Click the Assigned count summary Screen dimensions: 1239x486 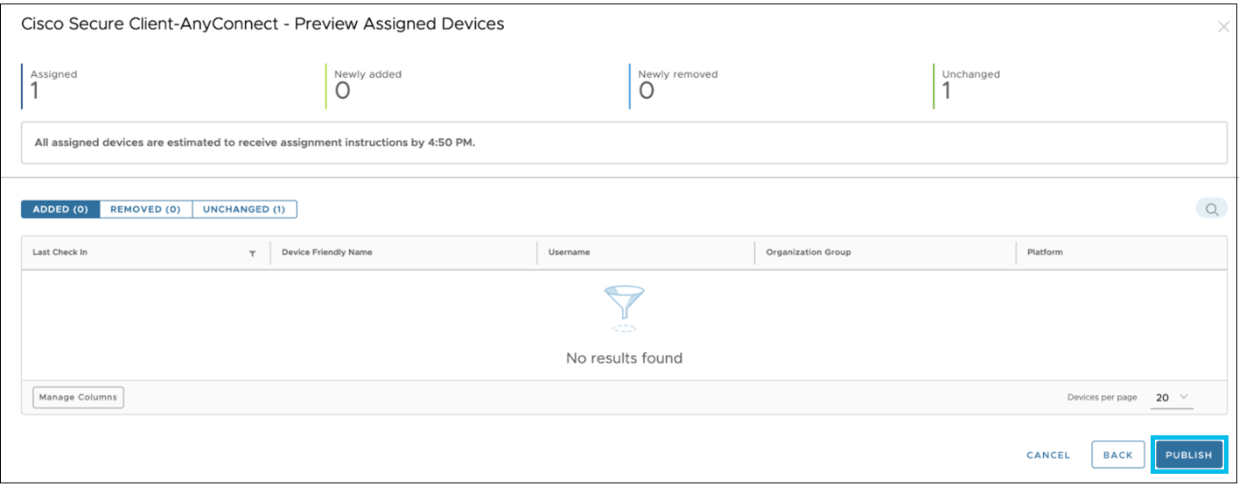[x=53, y=86]
